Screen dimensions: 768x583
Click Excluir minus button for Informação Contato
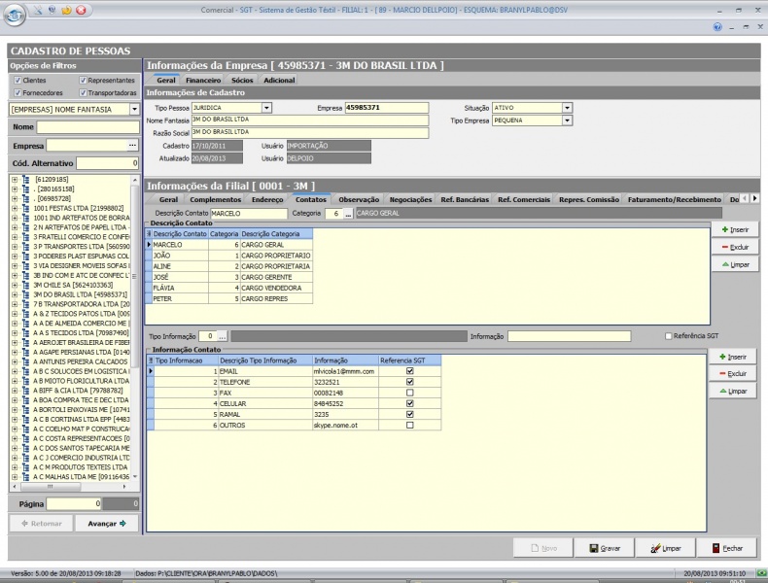click(732, 373)
